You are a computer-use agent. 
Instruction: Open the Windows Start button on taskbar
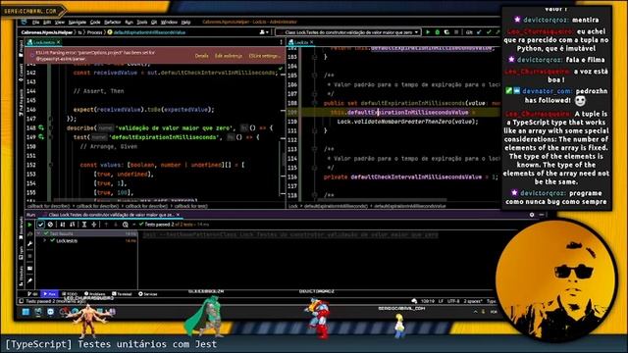coord(26,312)
